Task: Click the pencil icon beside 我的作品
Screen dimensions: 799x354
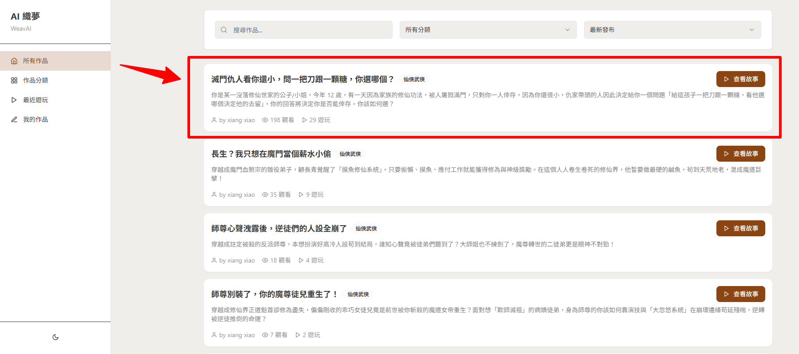Action: (14, 119)
